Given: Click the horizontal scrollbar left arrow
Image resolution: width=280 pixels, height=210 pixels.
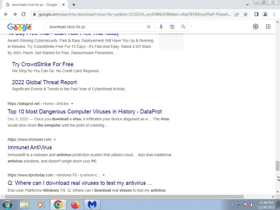Looking at the screenshot, I should [2, 197].
